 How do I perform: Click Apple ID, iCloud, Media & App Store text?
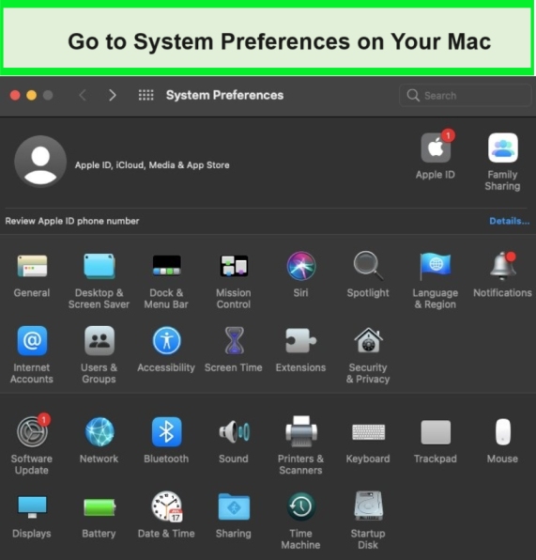(x=152, y=165)
